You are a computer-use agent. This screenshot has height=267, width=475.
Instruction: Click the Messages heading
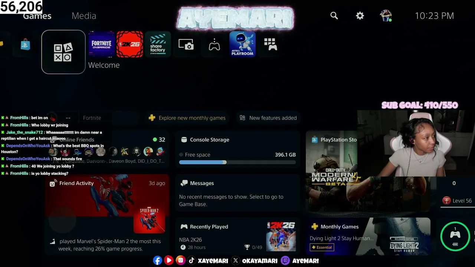[x=202, y=183]
